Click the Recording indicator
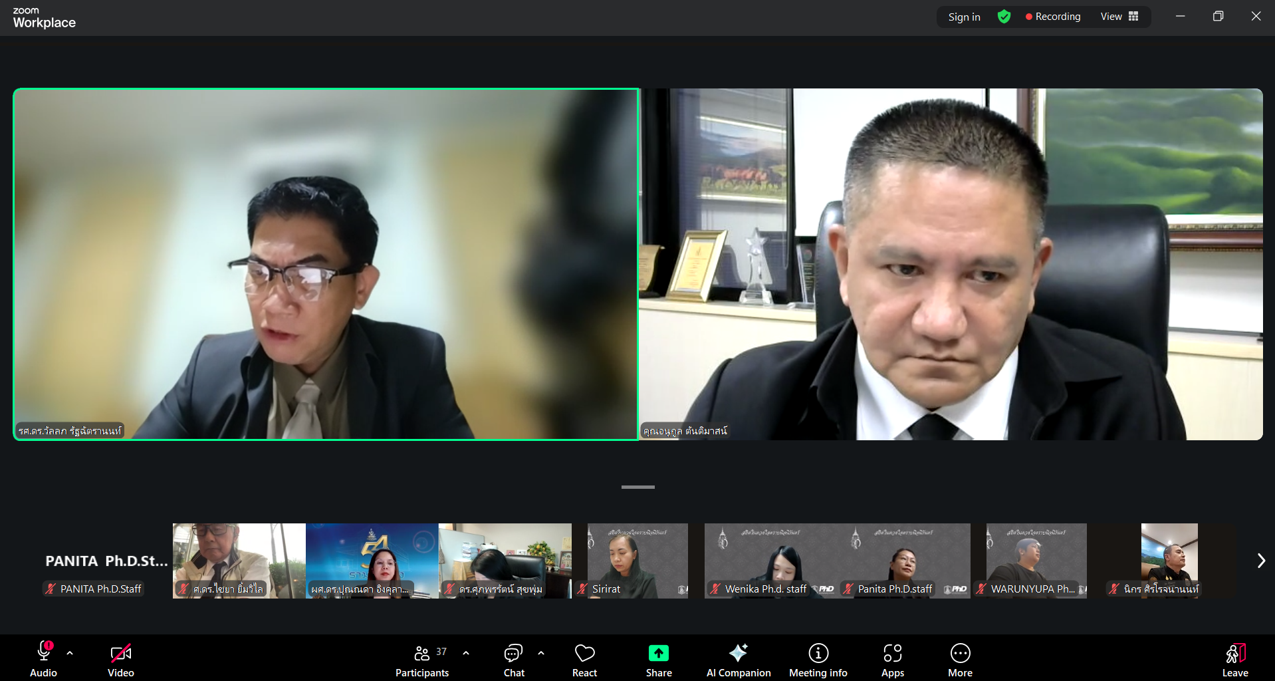The width and height of the screenshot is (1275, 681). pyautogui.click(x=1053, y=17)
